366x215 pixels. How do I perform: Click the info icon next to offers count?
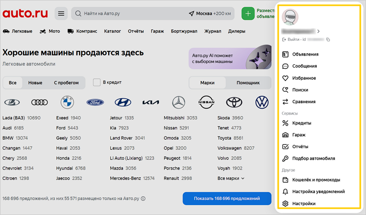[x=143, y=198]
